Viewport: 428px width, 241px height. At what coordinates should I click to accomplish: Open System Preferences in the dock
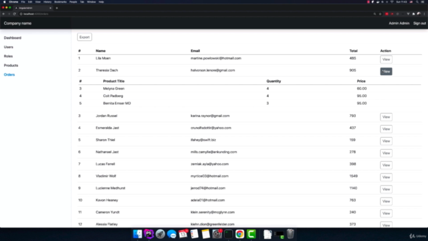coord(217,234)
